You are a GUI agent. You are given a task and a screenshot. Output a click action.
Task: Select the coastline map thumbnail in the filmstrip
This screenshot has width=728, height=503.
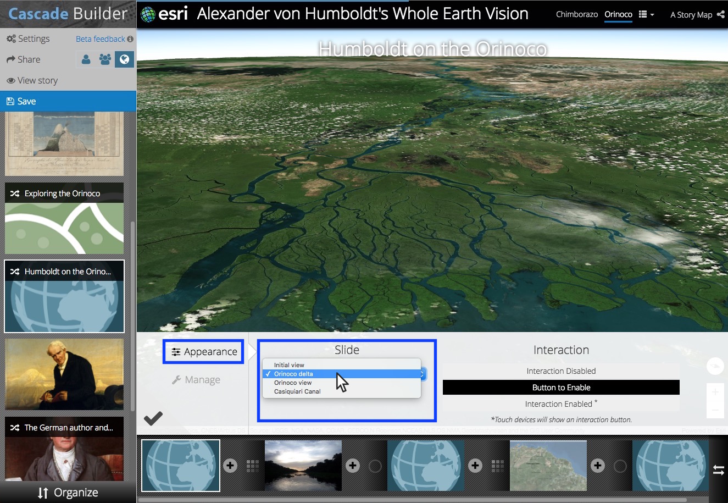click(x=548, y=466)
